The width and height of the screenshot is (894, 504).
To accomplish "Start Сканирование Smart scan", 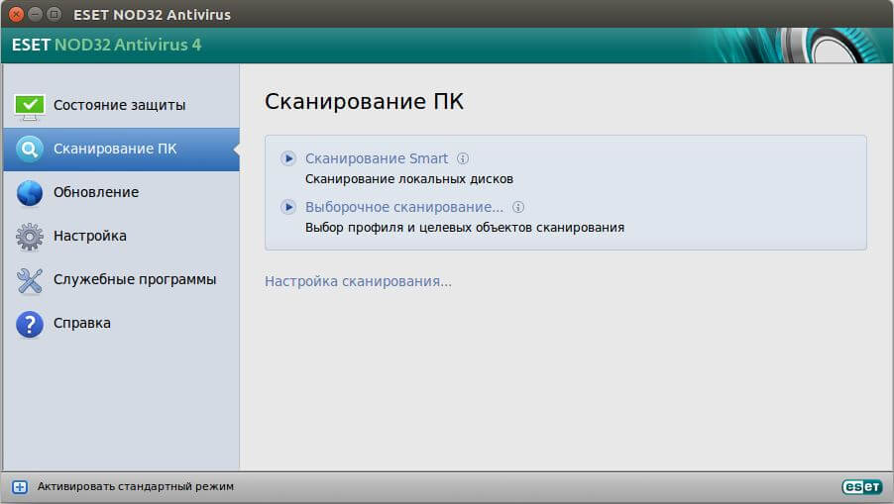I will click(377, 158).
